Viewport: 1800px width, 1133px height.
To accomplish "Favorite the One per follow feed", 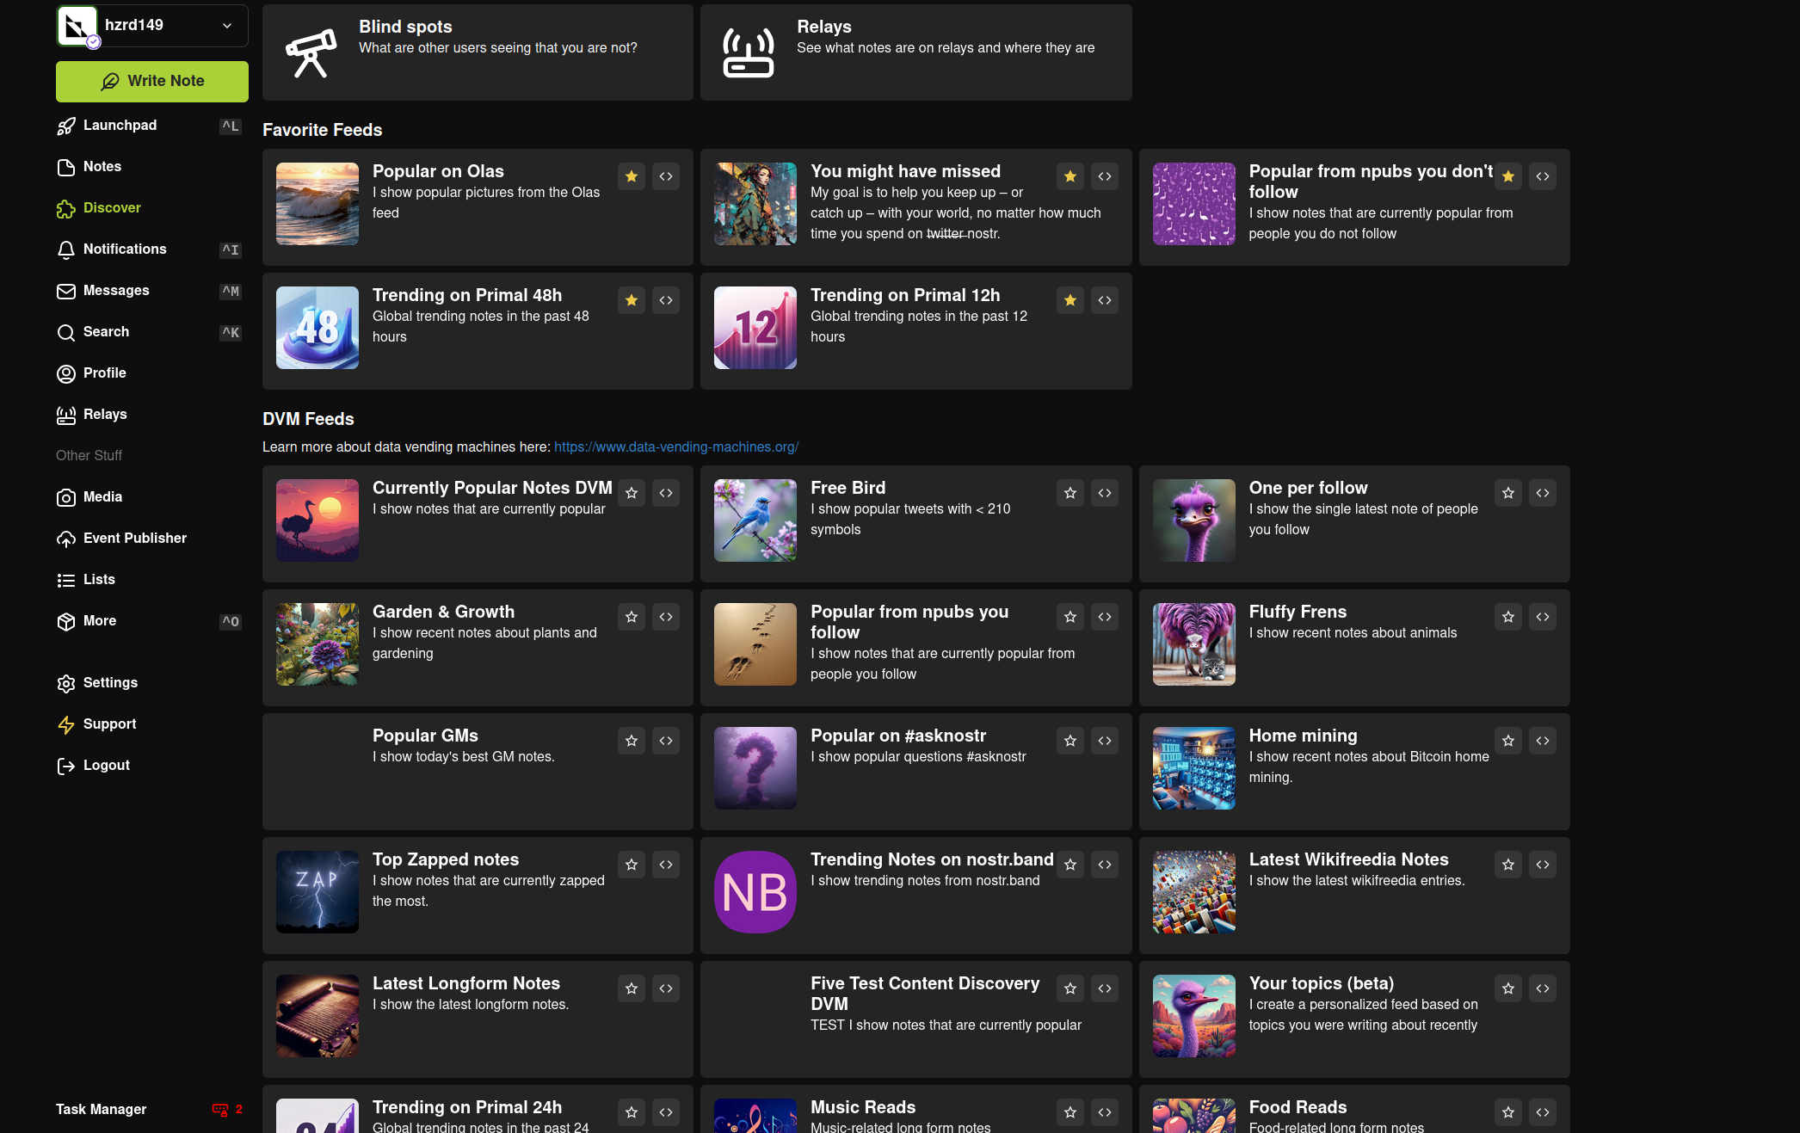I will pyautogui.click(x=1508, y=493).
